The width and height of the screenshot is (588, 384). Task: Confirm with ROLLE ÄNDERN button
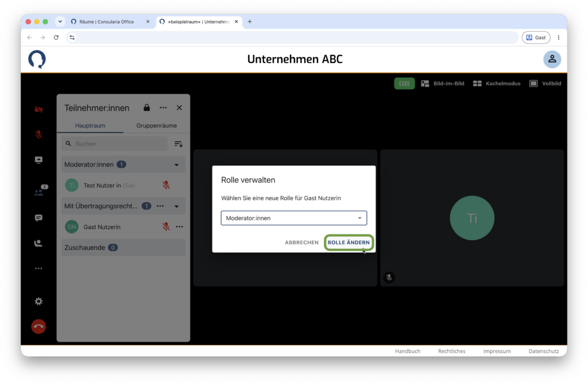[x=349, y=242]
